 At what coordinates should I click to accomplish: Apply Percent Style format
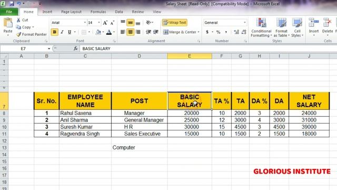219,32
